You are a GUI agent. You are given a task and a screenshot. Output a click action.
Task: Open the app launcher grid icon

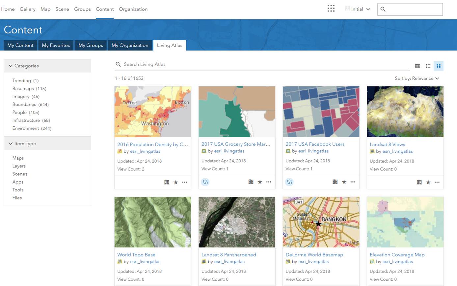[331, 9]
